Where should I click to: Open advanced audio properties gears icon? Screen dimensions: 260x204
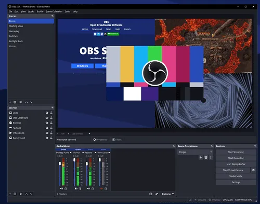pos(157,194)
